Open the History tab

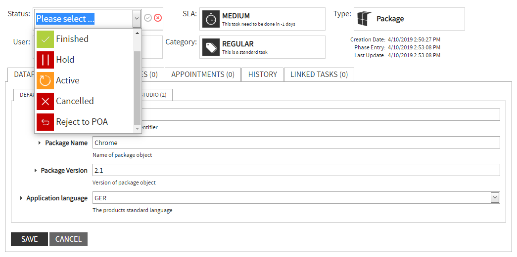pos(262,74)
